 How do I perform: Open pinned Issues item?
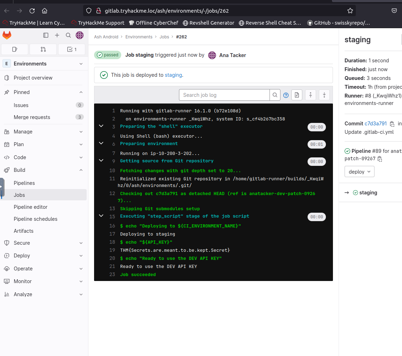pyautogui.click(x=44, y=105)
